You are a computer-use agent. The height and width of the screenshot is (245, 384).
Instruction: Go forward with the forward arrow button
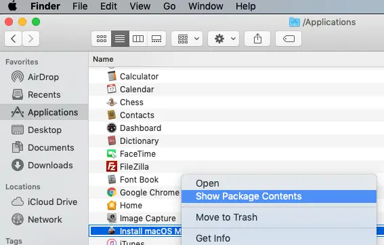pyautogui.click(x=31, y=39)
